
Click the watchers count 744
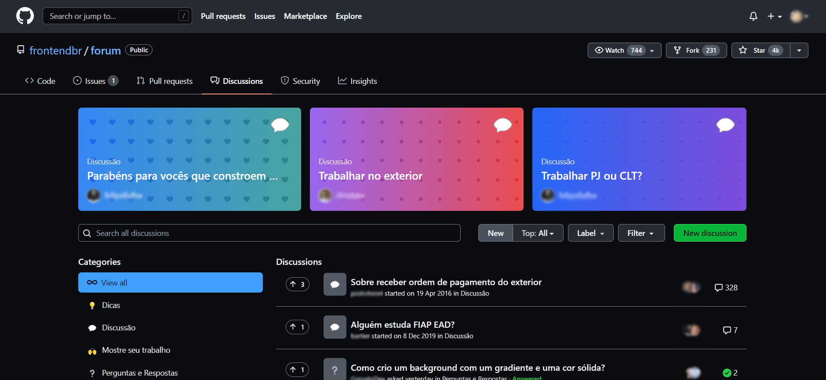pyautogui.click(x=636, y=50)
